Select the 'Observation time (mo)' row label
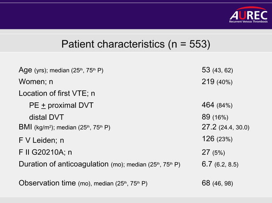Screen dimensions: 272x203 click(83, 183)
